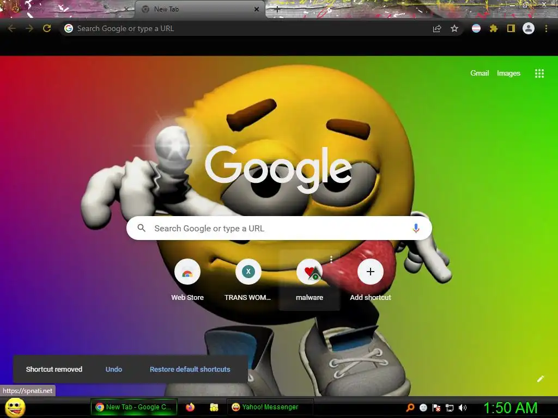Viewport: 558px width, 418px height.
Task: Click the orange magnifier tray icon
Action: [410, 408]
